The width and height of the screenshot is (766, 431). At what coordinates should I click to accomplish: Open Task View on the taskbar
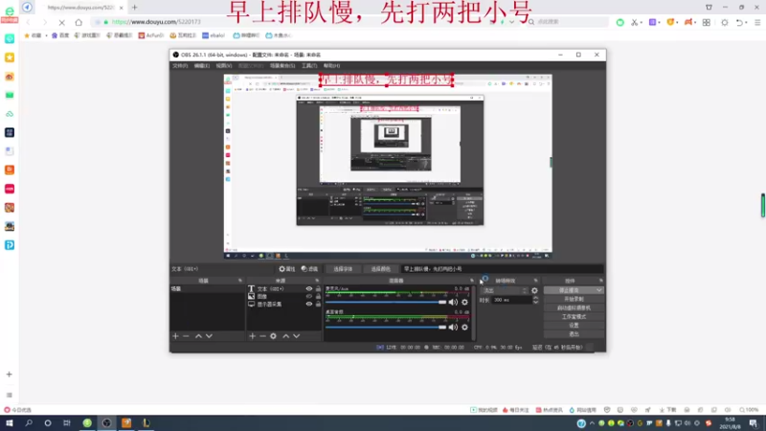coord(67,423)
